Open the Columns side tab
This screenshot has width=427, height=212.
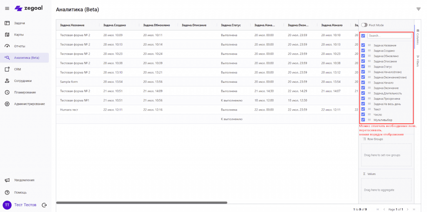[418, 37]
